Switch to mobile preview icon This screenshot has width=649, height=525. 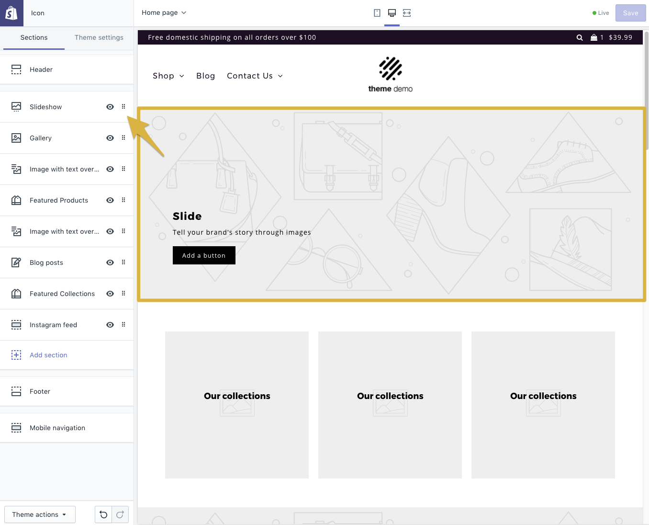tap(377, 13)
